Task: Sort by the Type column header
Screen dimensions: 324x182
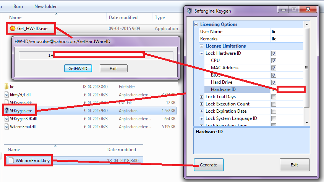Action: pyautogui.click(x=160, y=18)
